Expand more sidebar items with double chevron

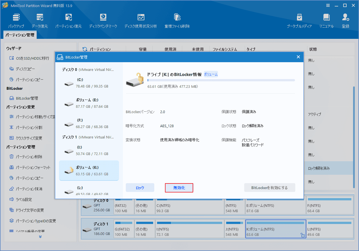pos(40,237)
